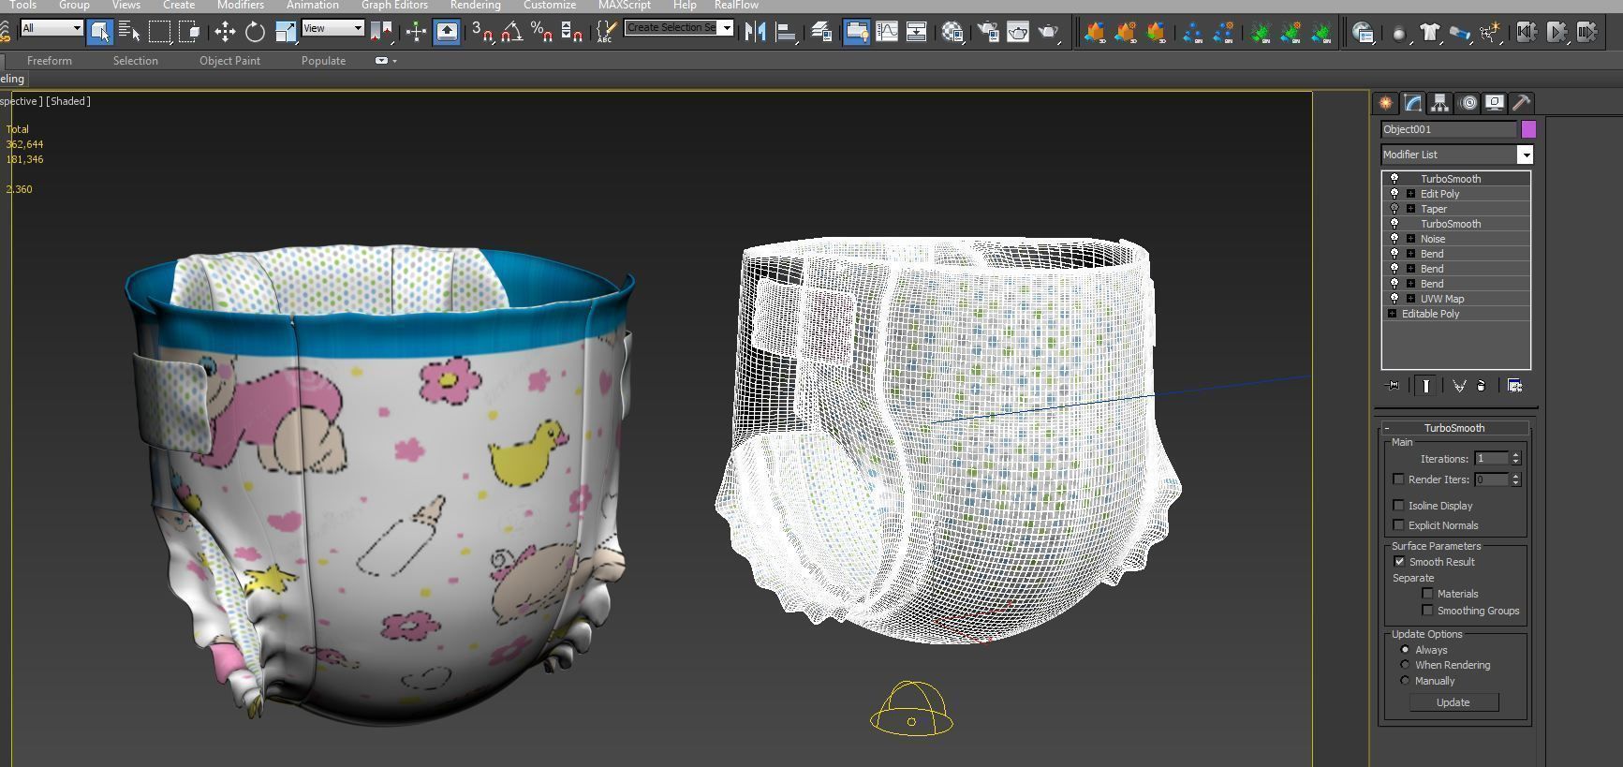Click Make Unique button
This screenshot has width=1623, height=767.
pyautogui.click(x=1459, y=386)
